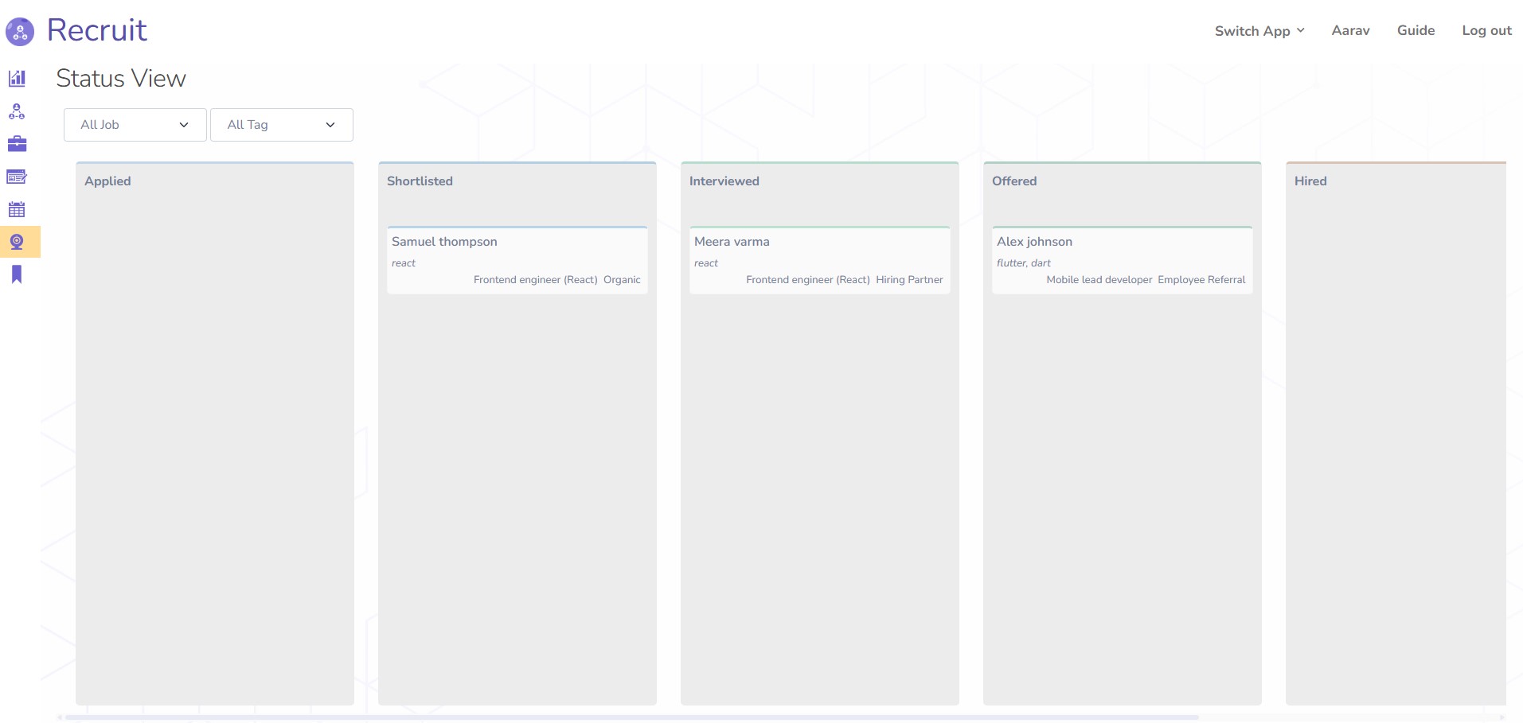Open the form editor sidebar icon
This screenshot has height=723, width=1523.
click(x=17, y=177)
